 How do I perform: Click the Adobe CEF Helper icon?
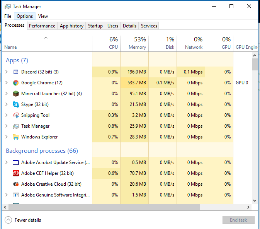point(16,173)
